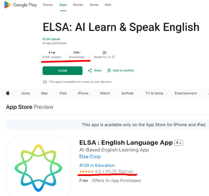Open the #139 in Education ranking link
Image resolution: width=209 pixels, height=196 pixels.
click(x=97, y=165)
